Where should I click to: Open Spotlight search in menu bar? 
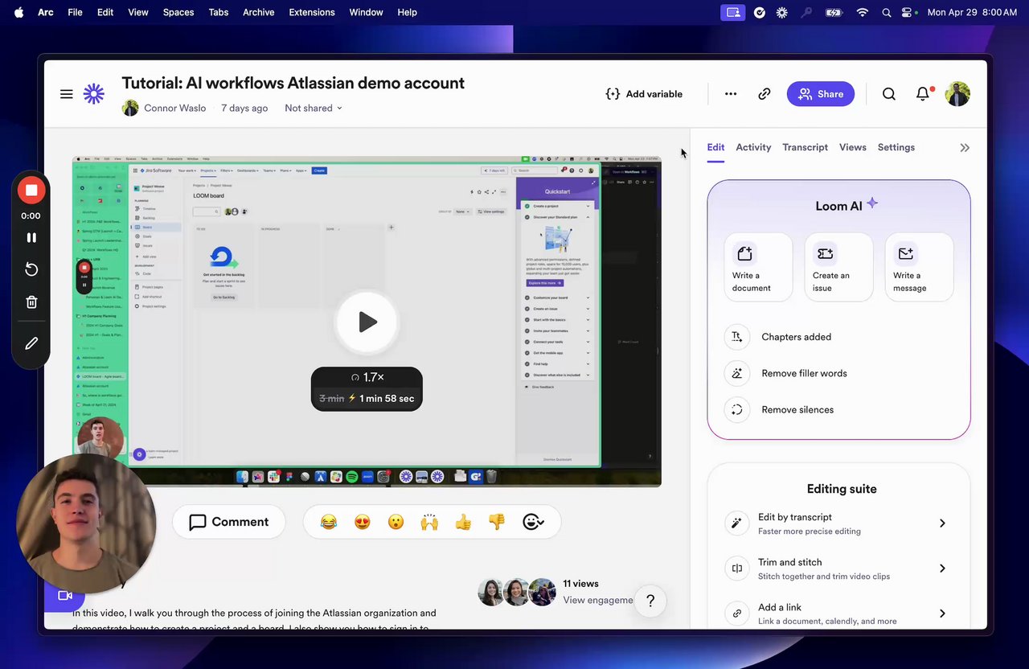(x=886, y=12)
